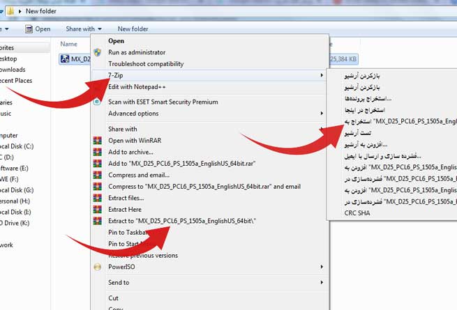Select Pin to Taskbar
The image size is (457, 310).
coord(128,233)
